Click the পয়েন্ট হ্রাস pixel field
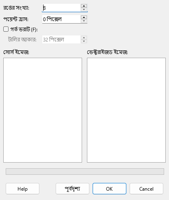 [x=61, y=19]
